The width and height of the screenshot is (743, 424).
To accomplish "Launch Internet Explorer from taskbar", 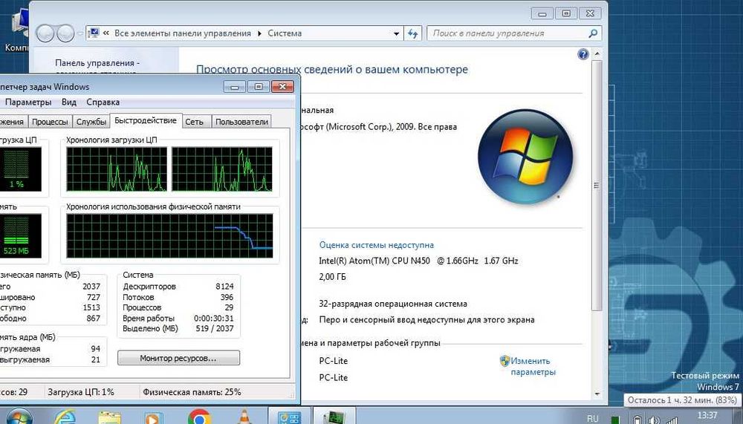I will point(66,418).
